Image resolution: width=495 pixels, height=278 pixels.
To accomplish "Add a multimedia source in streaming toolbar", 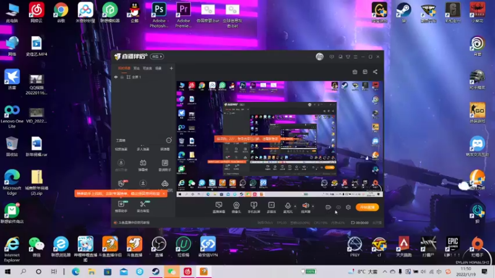I will [271, 208].
